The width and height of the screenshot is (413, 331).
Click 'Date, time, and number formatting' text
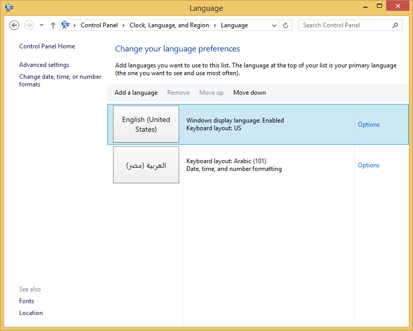point(234,169)
